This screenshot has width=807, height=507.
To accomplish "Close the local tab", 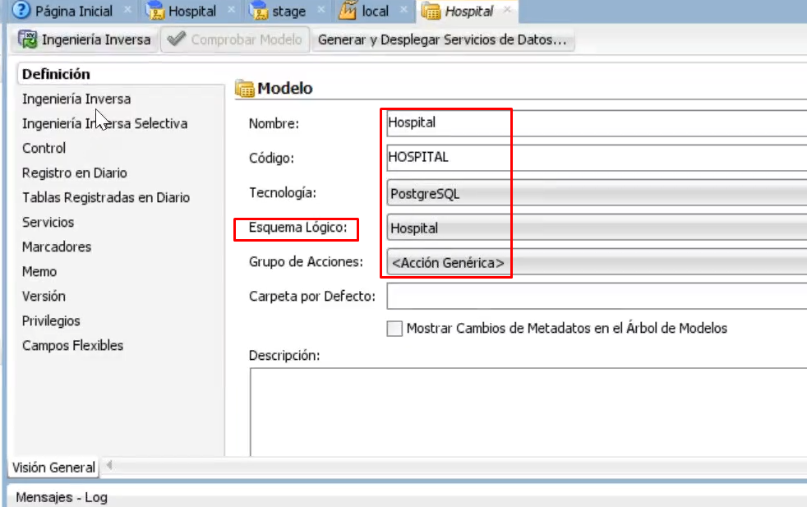I will 403,9.
